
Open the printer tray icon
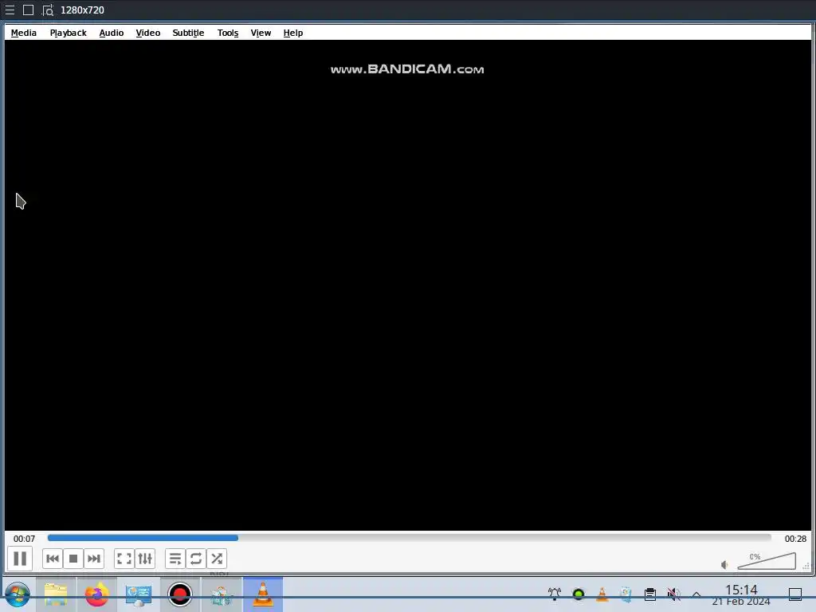click(x=650, y=594)
